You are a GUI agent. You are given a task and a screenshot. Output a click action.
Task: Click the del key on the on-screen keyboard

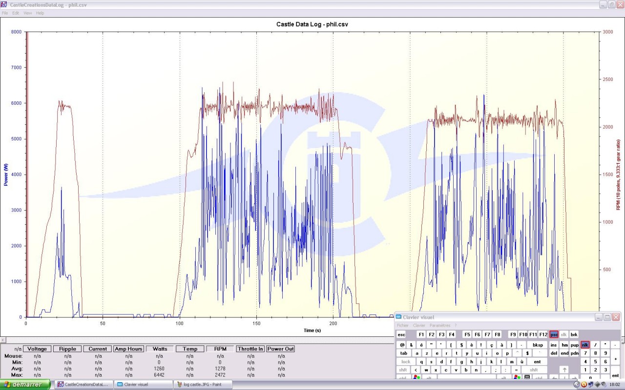coord(554,353)
